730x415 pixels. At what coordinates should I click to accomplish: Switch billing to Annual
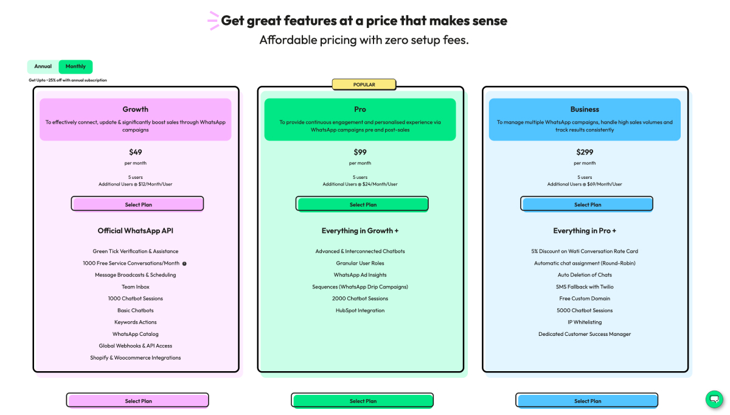(42, 66)
